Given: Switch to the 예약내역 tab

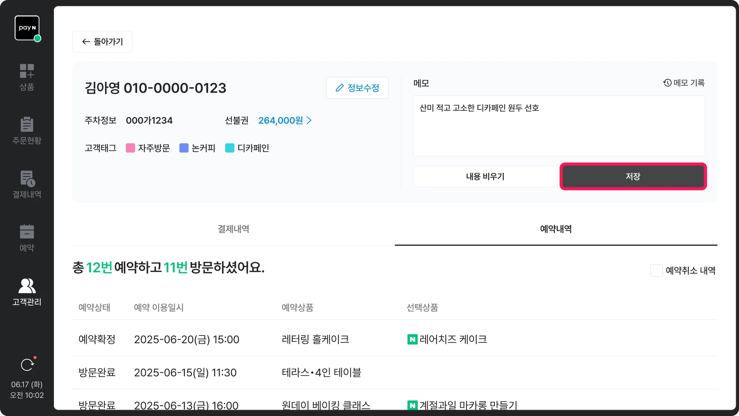Looking at the screenshot, I should click(556, 229).
